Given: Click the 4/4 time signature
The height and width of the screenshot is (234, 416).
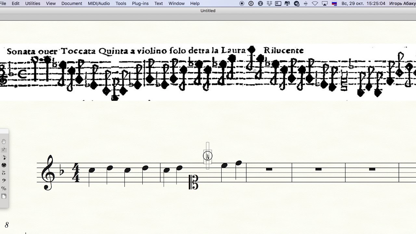Looking at the screenshot, I should [x=76, y=173].
